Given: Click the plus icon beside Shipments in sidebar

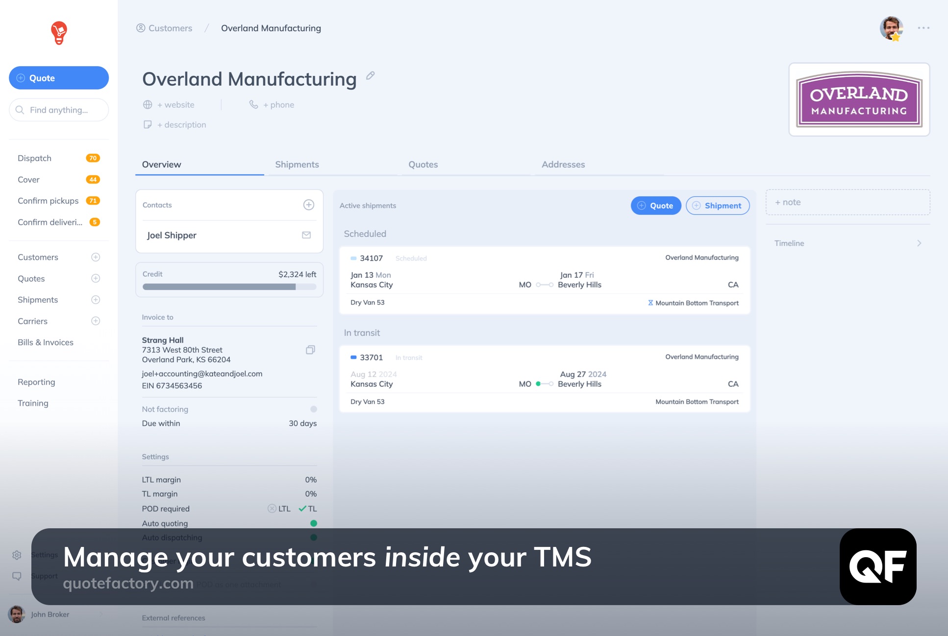Looking at the screenshot, I should (x=96, y=300).
